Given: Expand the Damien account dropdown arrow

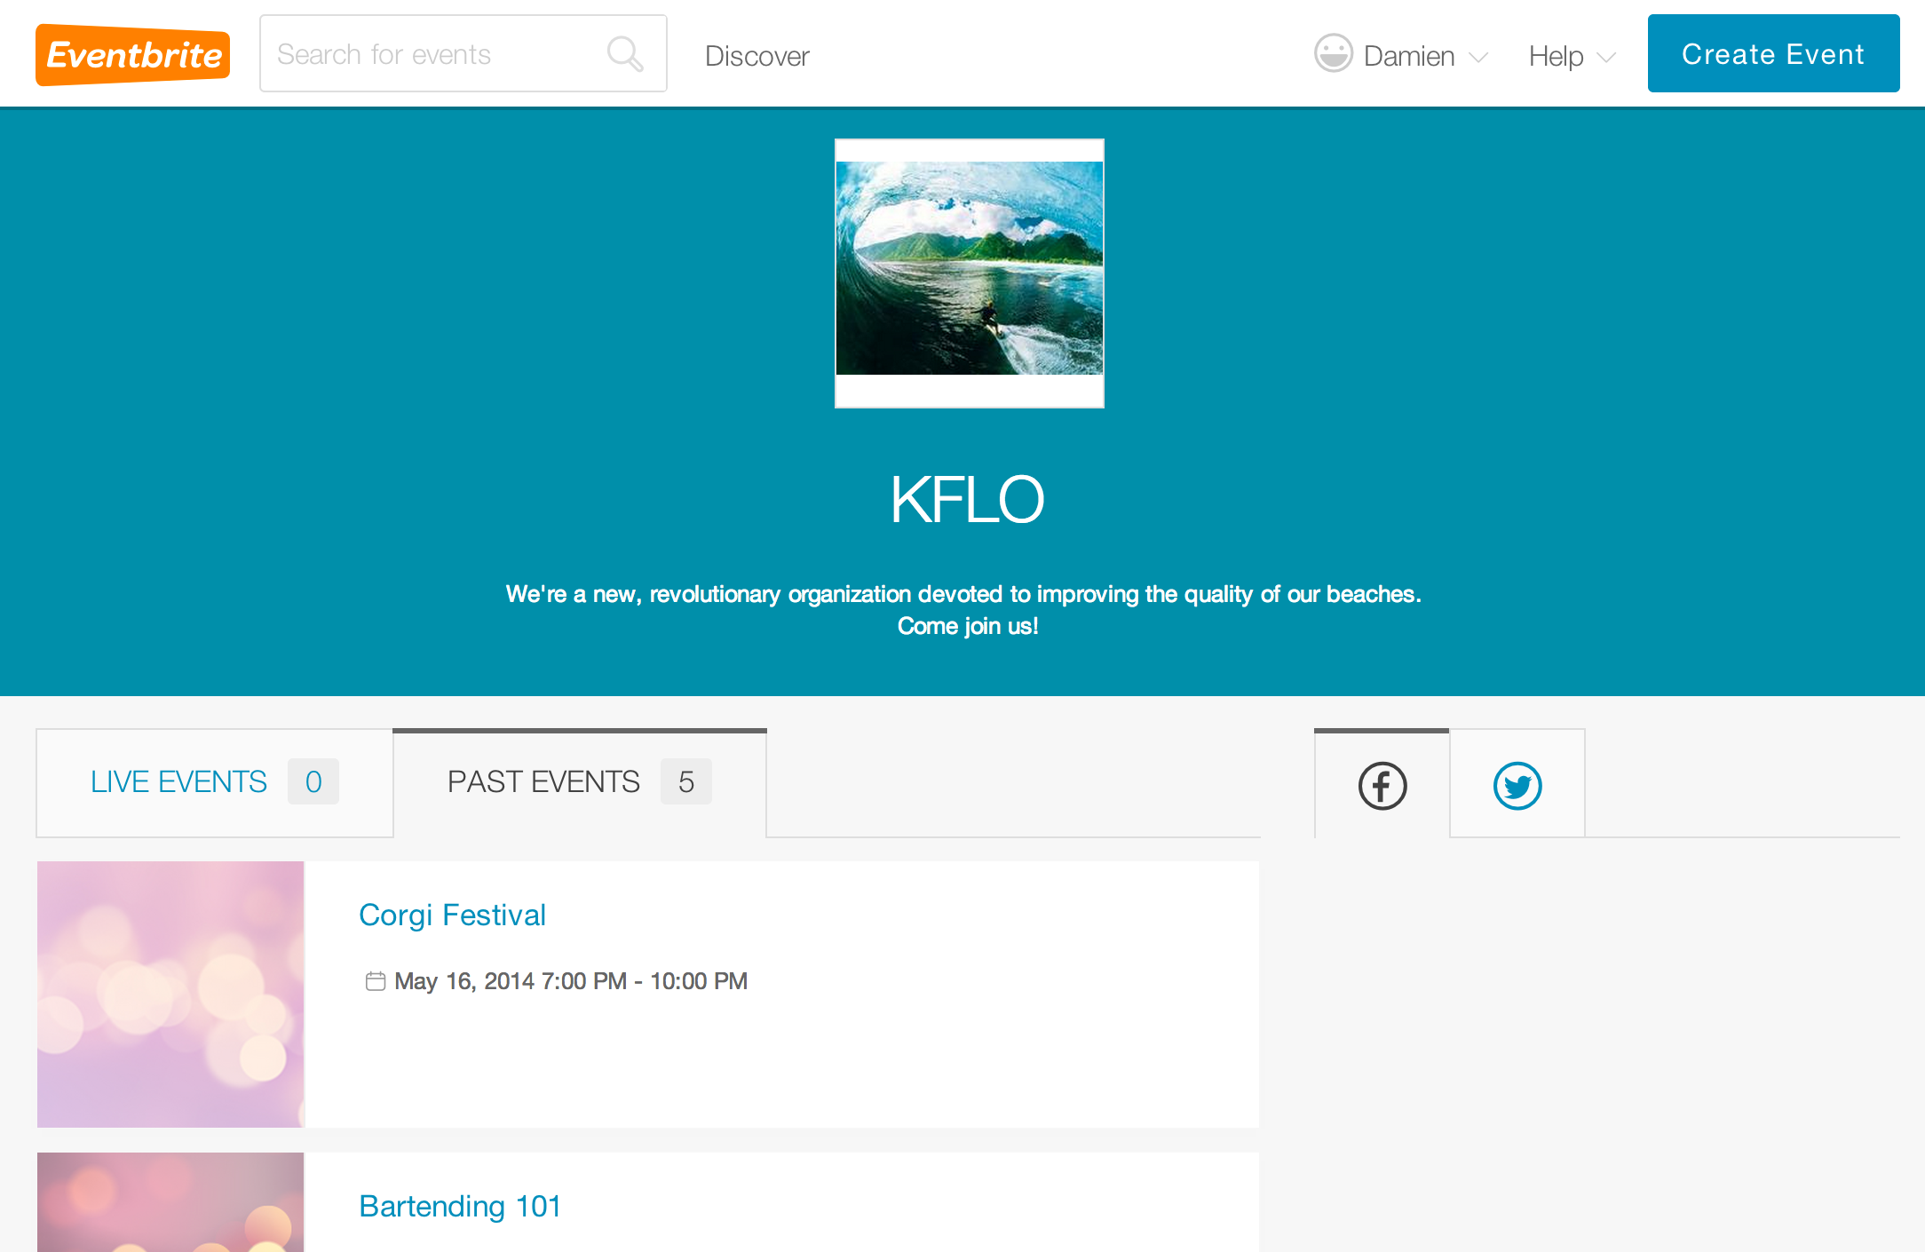Looking at the screenshot, I should tap(1478, 58).
